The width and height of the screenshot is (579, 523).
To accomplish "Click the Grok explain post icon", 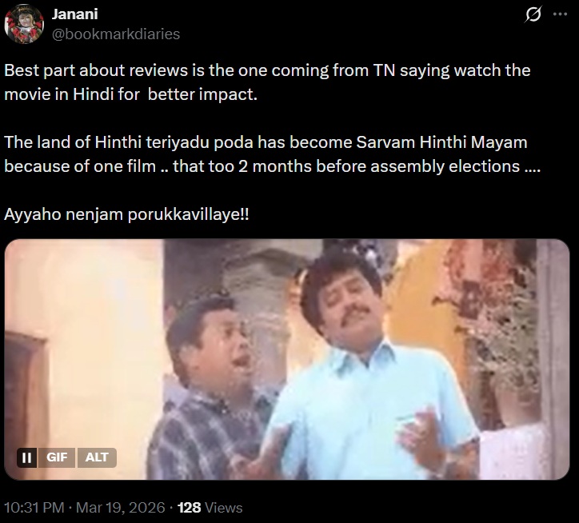I will [x=533, y=14].
